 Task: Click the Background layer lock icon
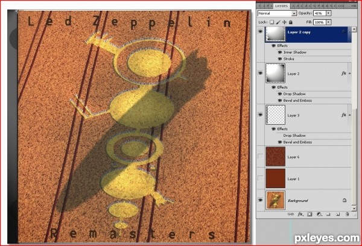(x=345, y=200)
